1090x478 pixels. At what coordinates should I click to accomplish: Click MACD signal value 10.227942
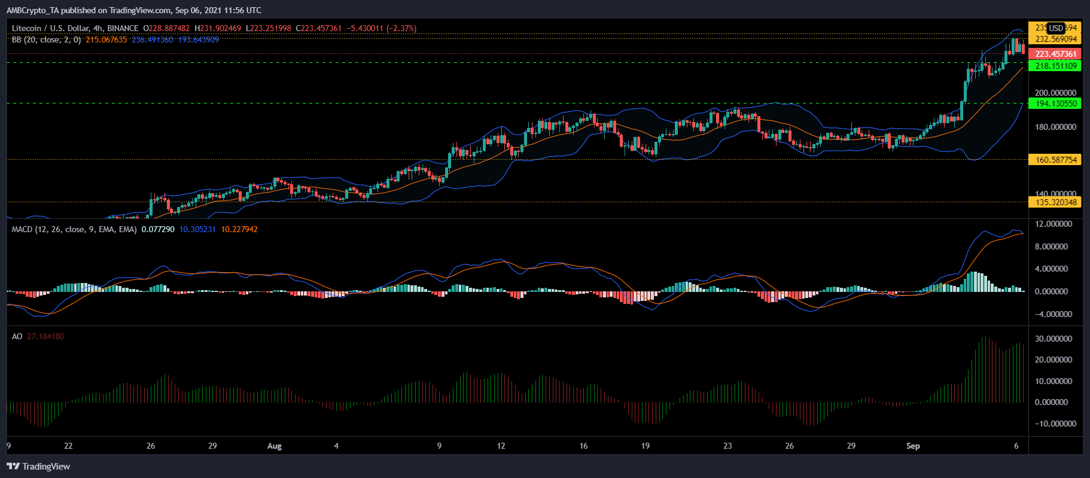tap(239, 229)
